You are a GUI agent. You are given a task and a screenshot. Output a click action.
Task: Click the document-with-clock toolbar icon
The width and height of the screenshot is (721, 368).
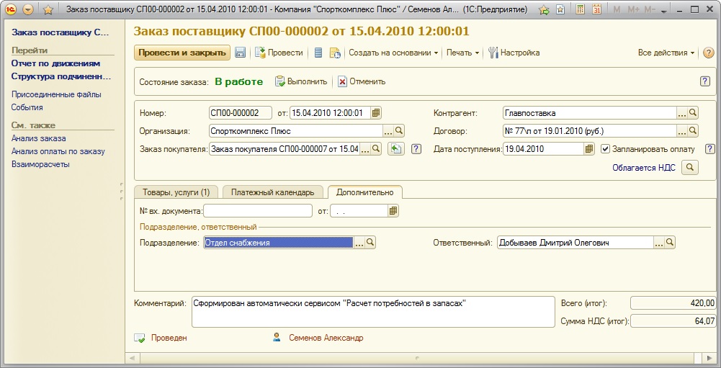[x=335, y=53]
